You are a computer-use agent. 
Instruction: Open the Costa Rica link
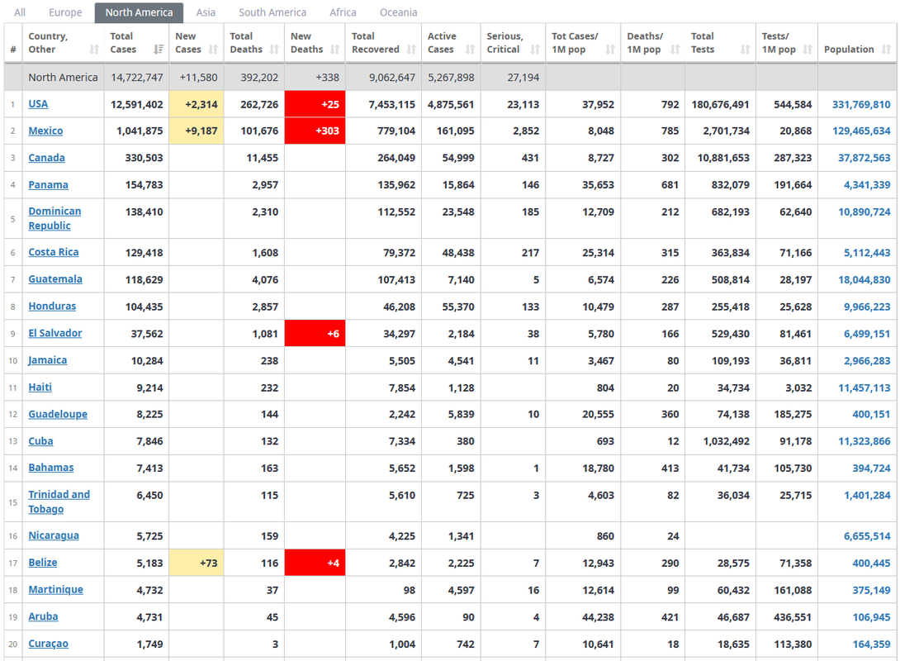54,252
